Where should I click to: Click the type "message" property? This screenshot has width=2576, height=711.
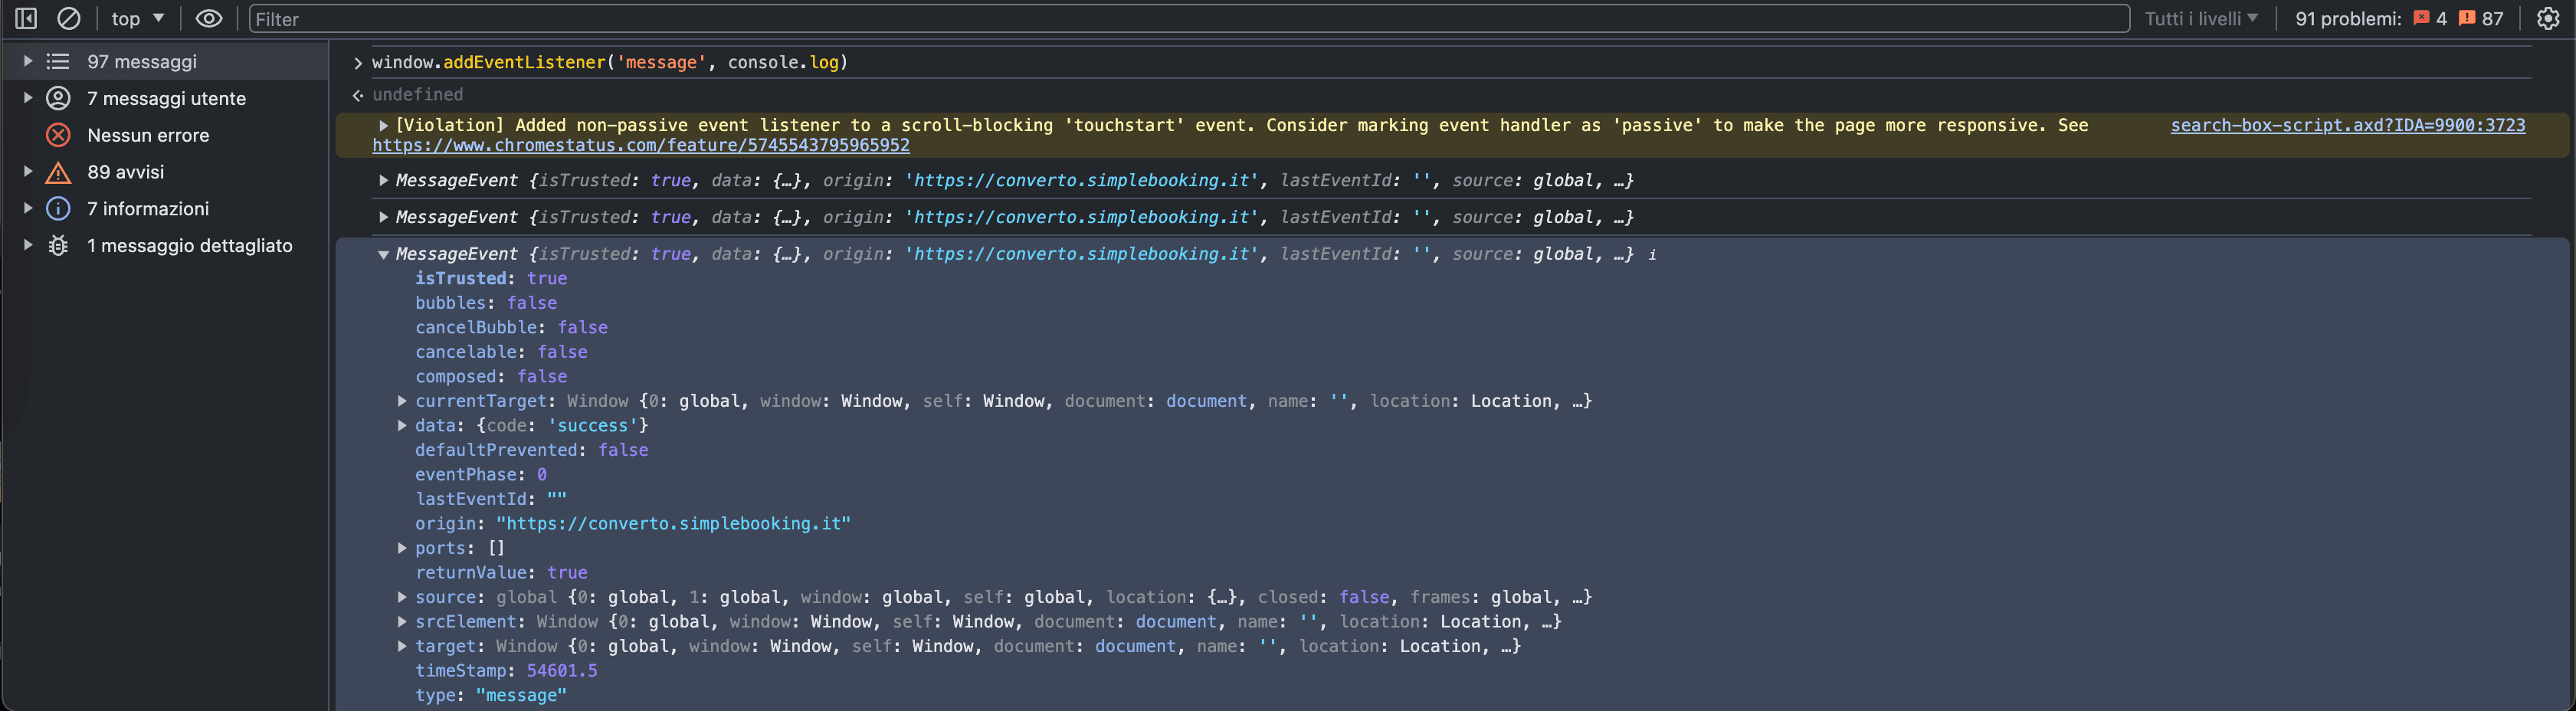click(x=491, y=695)
